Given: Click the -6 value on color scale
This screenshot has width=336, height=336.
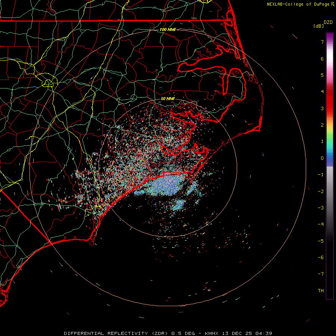Looking at the screenshot, I should (321, 258).
